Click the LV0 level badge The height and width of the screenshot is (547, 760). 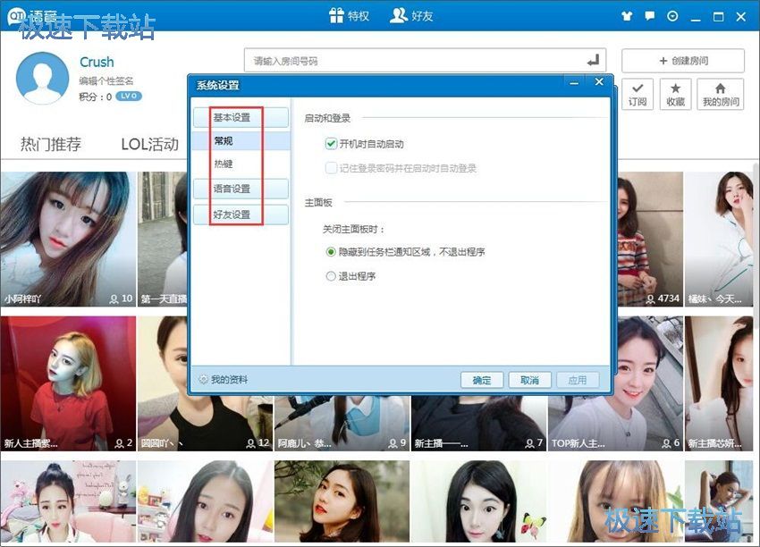[129, 96]
